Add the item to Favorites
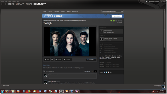The height and width of the screenshot is (94, 167). click(67, 60)
